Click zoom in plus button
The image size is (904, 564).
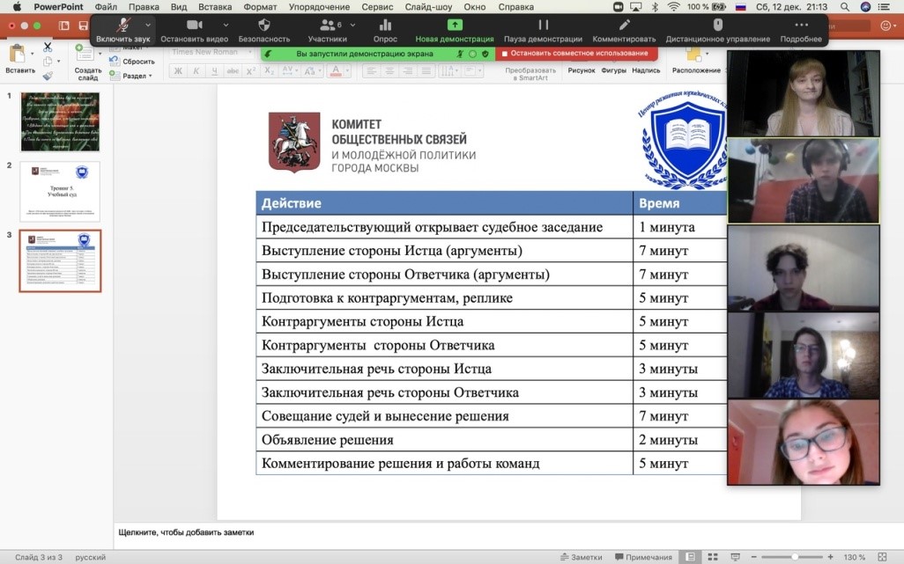click(x=830, y=556)
